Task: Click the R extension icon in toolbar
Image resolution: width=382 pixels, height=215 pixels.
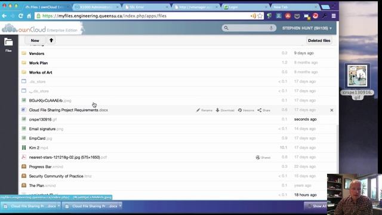Action: (279, 16)
